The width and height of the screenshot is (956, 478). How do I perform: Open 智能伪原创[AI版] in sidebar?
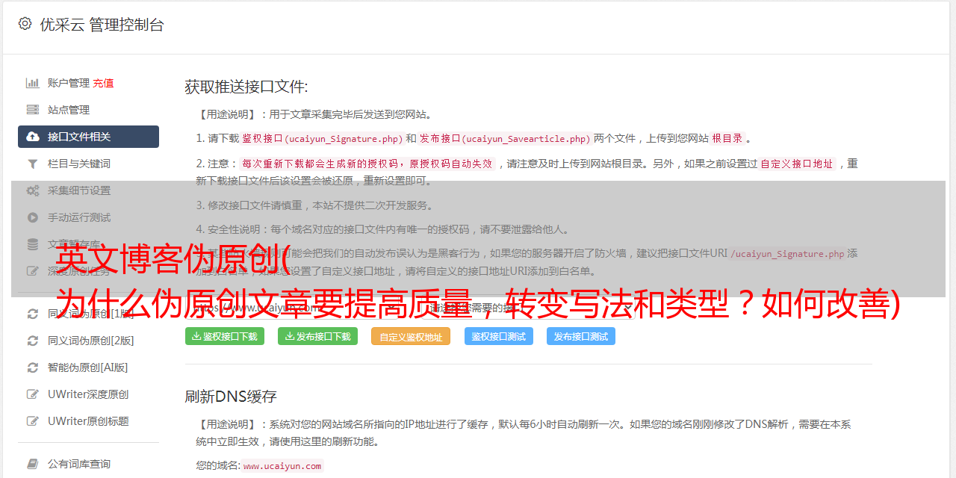click(x=88, y=367)
